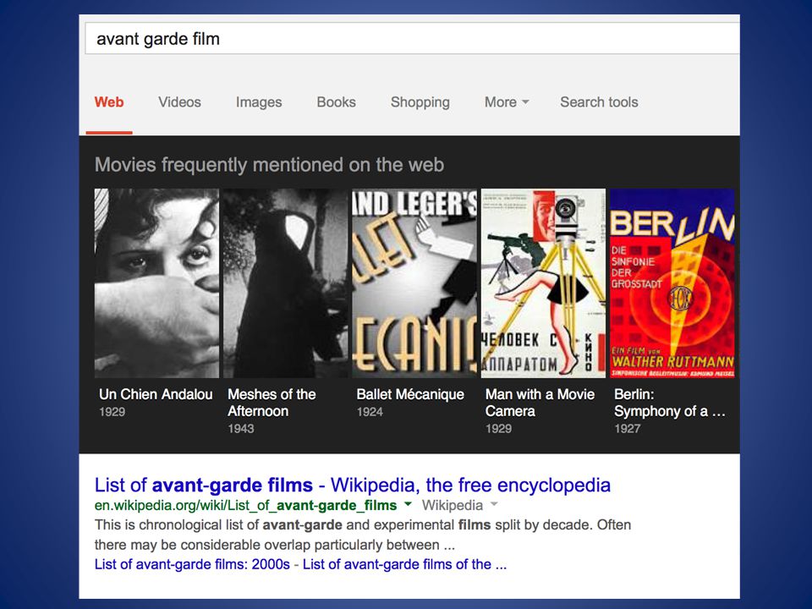Image resolution: width=812 pixels, height=609 pixels.
Task: Select the Web tab
Action: [109, 102]
